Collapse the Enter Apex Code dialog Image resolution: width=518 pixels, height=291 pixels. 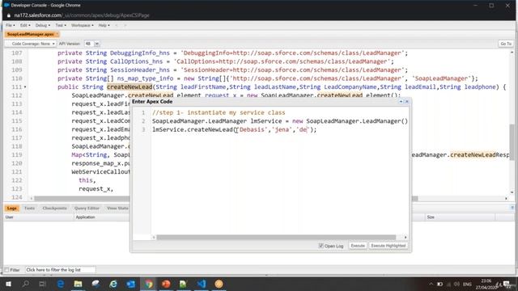tap(401, 102)
